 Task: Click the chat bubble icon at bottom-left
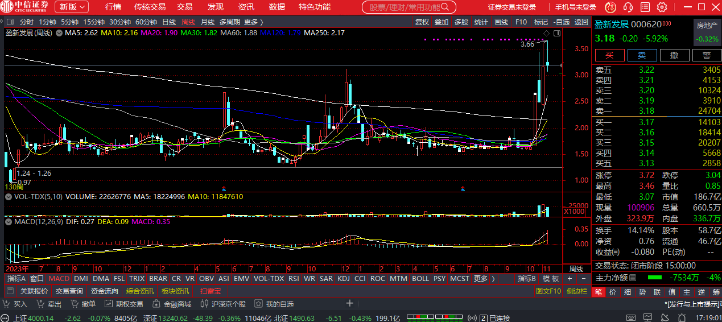[6, 318]
